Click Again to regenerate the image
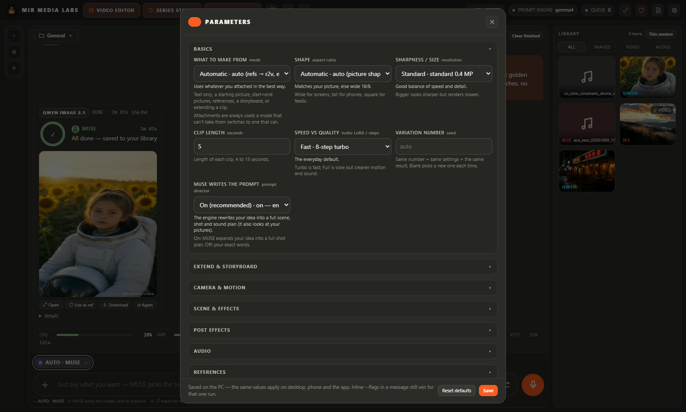Image resolution: width=686 pixels, height=412 pixels. (145, 305)
